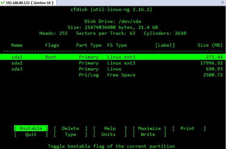Screen dimensions: 226x149
Task: Select the sda3 partition row
Action: 113,69
